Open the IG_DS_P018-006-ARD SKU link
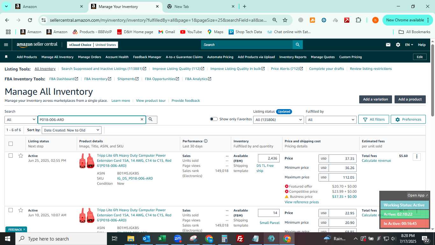 (x=135, y=178)
